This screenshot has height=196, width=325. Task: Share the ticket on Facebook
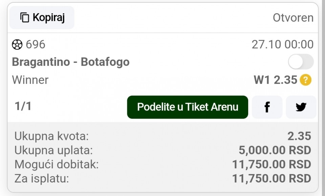tap(267, 107)
